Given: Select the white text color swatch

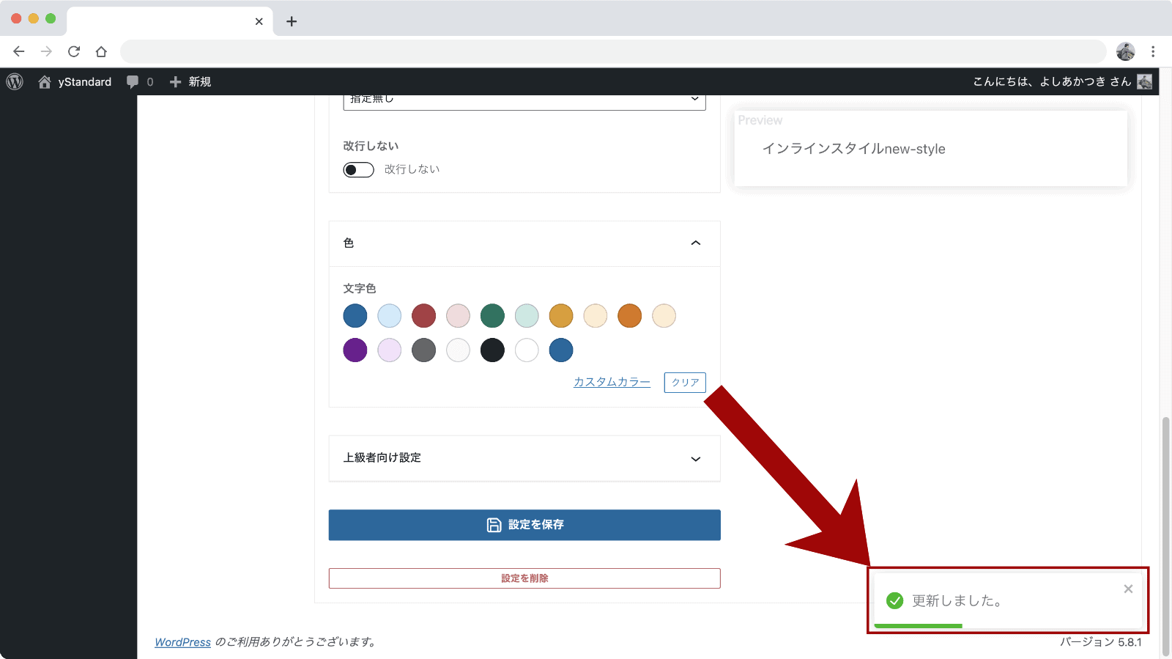Looking at the screenshot, I should (527, 350).
